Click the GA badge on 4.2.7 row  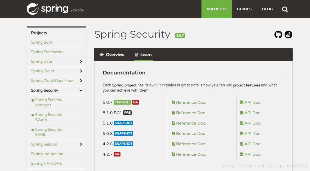click(x=117, y=154)
